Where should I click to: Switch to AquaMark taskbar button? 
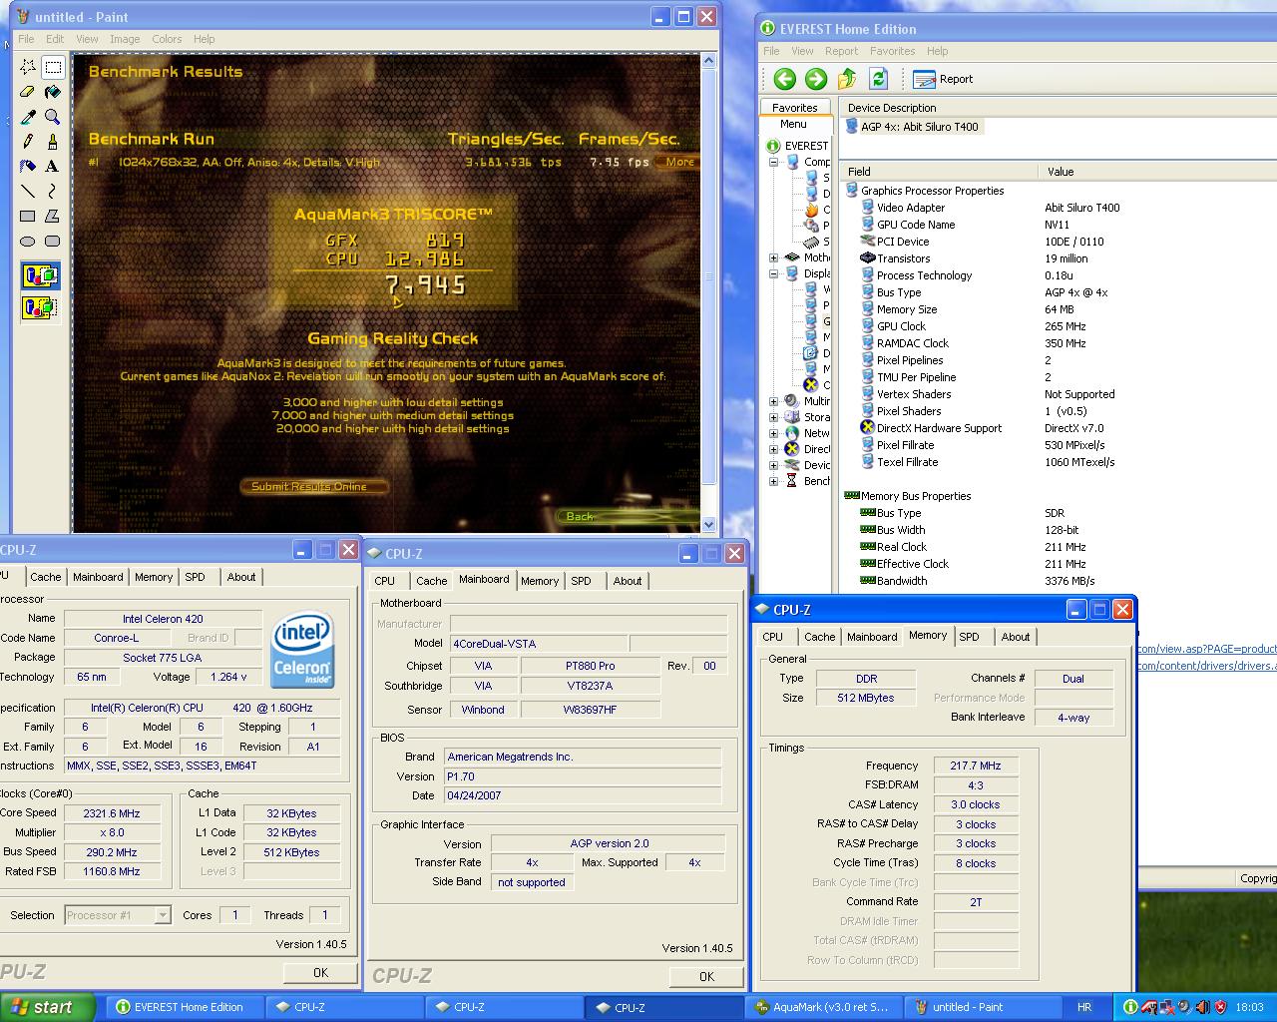822,1007
